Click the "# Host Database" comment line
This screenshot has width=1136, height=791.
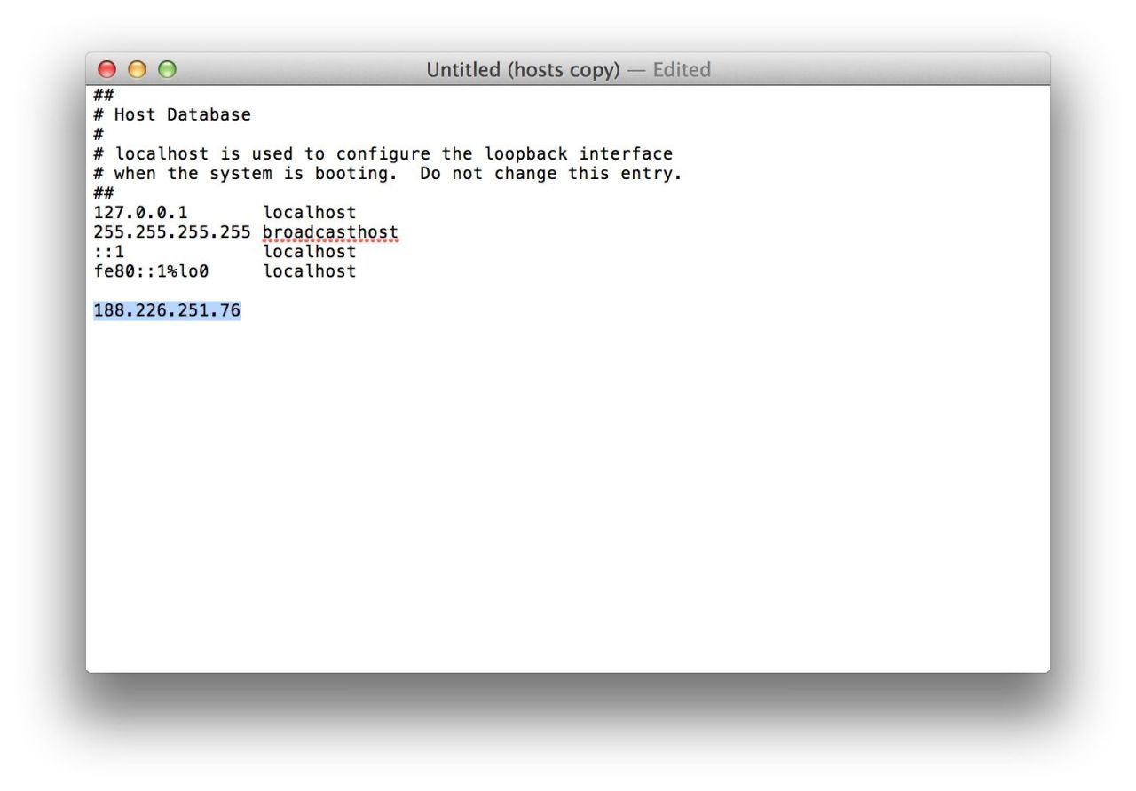(x=172, y=115)
